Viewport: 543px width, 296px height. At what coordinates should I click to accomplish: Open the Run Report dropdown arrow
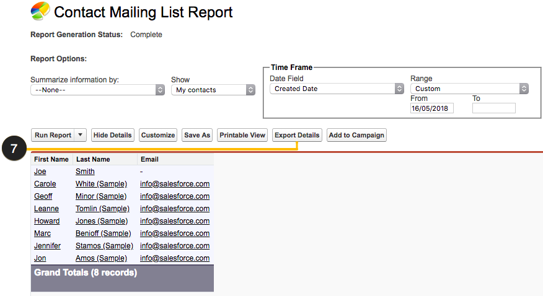coord(81,135)
